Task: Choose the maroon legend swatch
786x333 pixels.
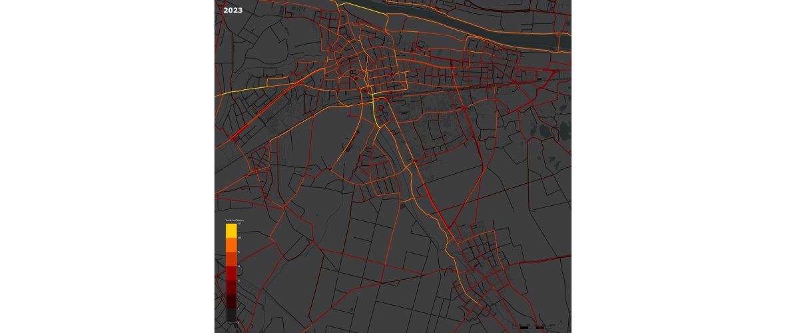Action: point(231,300)
